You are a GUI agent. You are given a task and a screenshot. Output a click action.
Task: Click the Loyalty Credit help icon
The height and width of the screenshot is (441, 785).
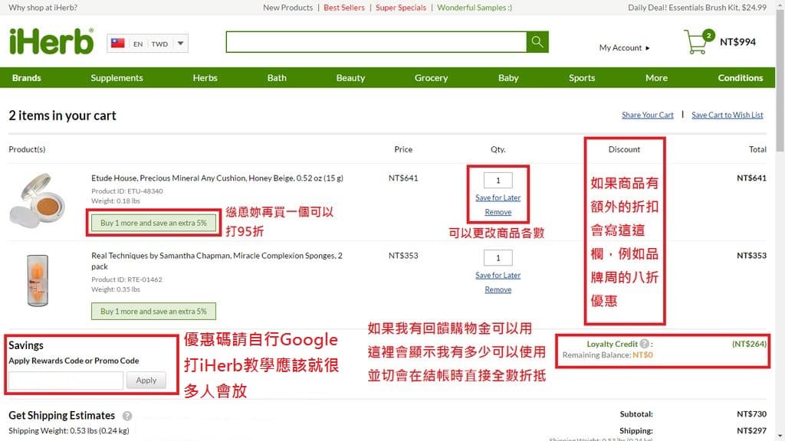click(x=644, y=344)
